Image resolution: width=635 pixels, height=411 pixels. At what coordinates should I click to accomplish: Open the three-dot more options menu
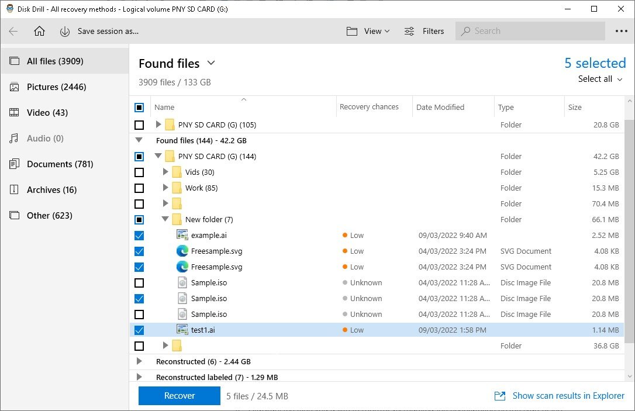click(621, 32)
